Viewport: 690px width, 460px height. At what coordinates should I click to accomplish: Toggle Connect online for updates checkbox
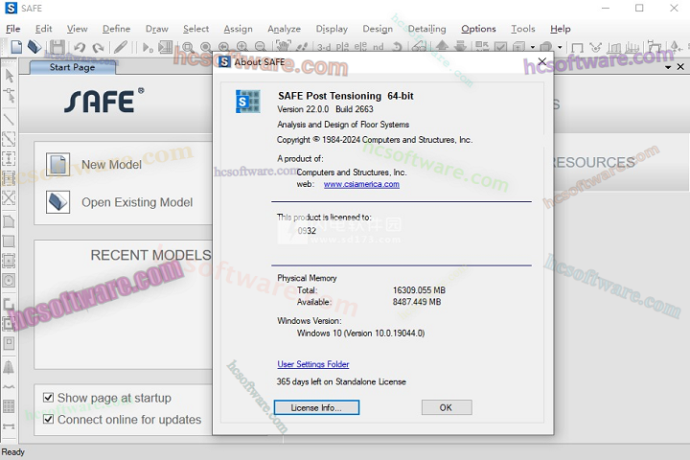[x=49, y=420]
